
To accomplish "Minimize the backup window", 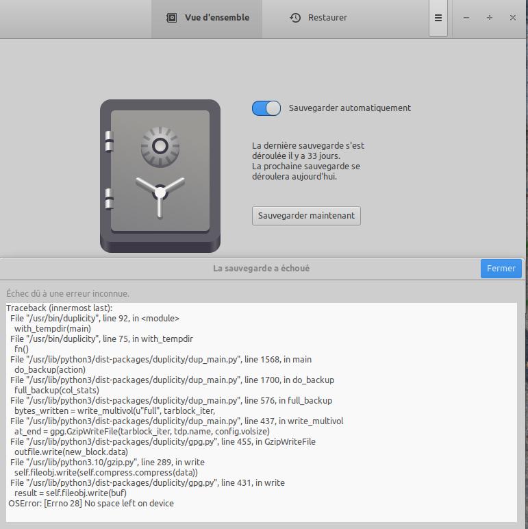I will coord(466,18).
